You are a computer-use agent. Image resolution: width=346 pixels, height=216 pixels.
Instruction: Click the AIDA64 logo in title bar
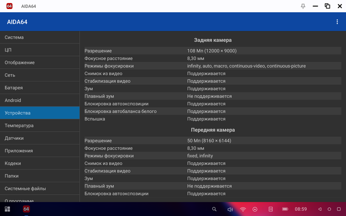click(x=9, y=6)
